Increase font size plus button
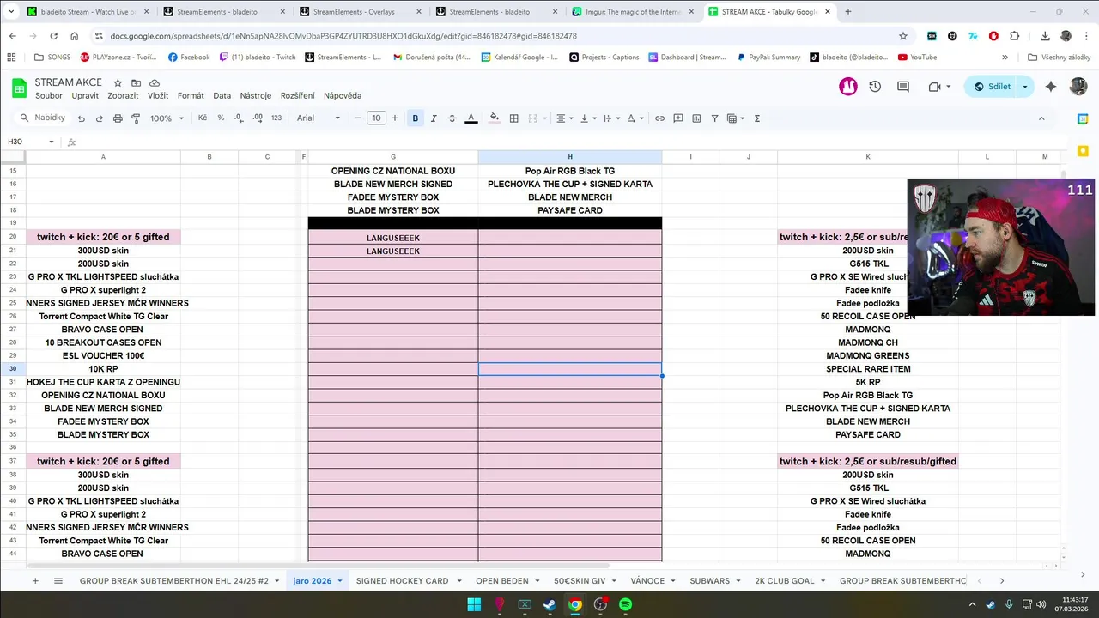Viewport: 1099px width, 618px height. (x=395, y=118)
